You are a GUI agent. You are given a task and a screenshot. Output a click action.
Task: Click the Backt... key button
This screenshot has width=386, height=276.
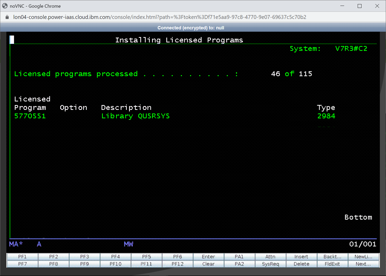332,257
